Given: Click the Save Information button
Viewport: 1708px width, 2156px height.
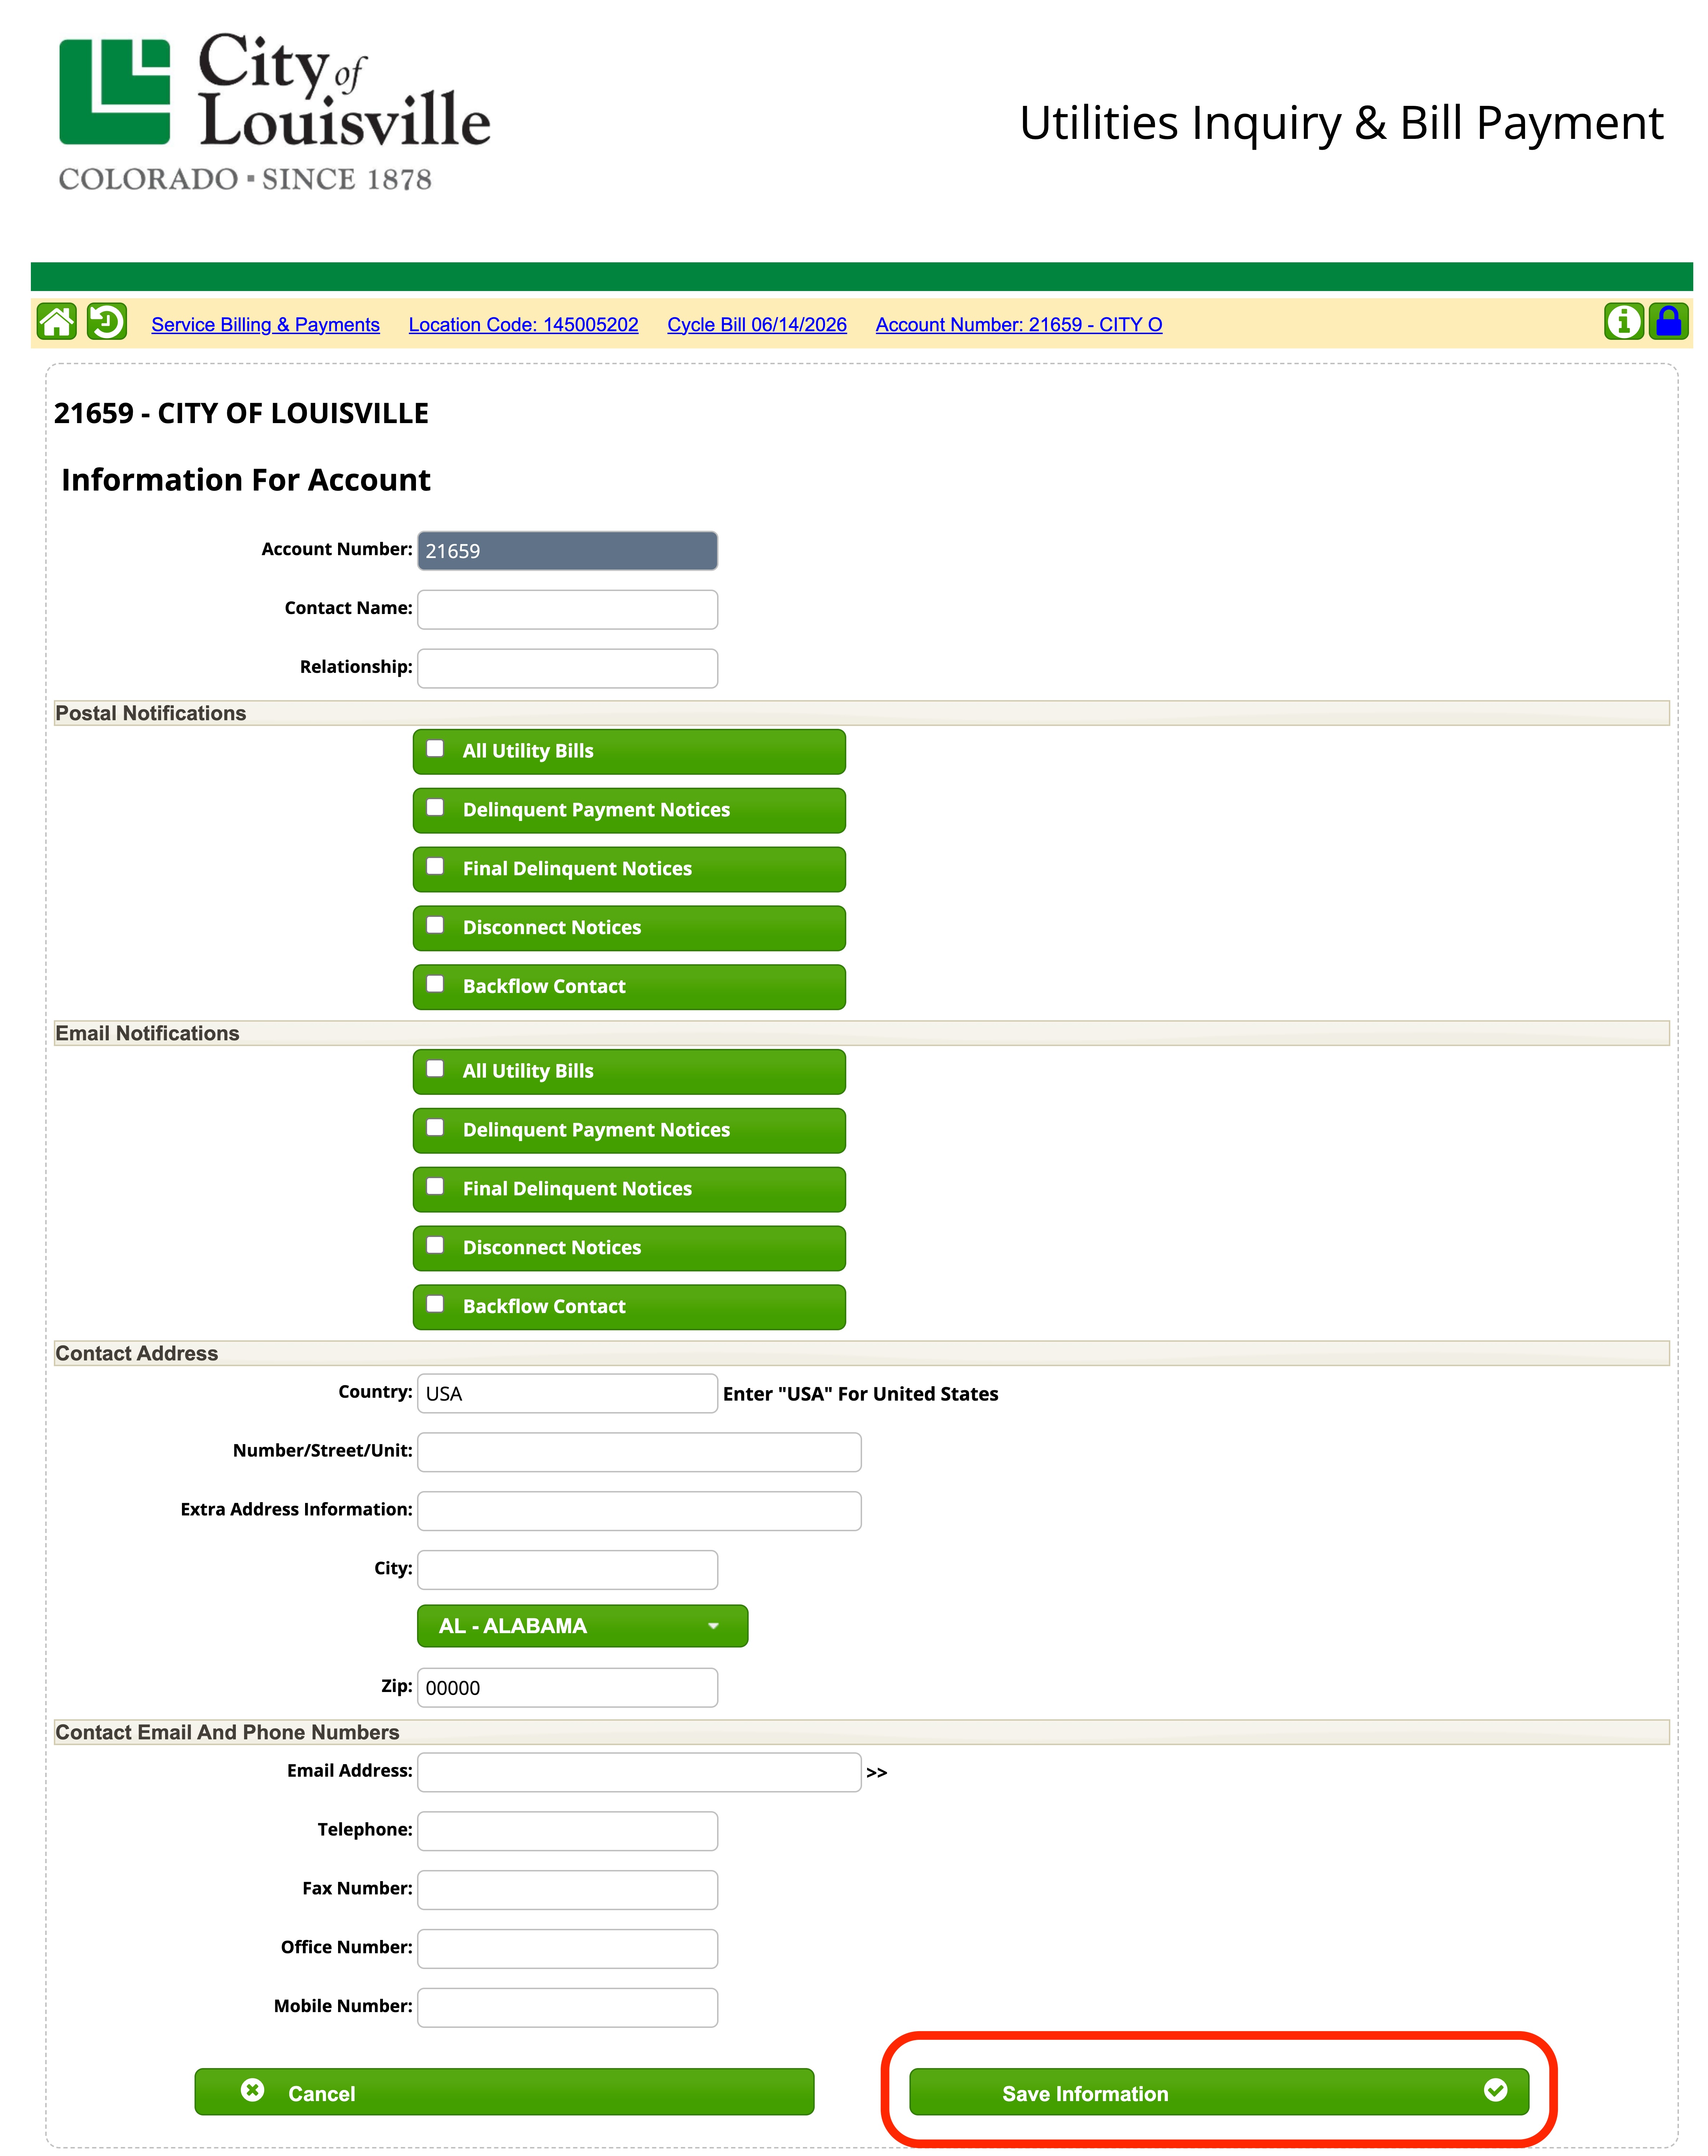Looking at the screenshot, I should (x=1219, y=2093).
